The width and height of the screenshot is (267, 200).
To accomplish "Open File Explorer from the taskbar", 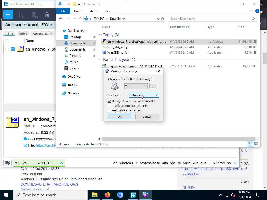I will (94, 195).
